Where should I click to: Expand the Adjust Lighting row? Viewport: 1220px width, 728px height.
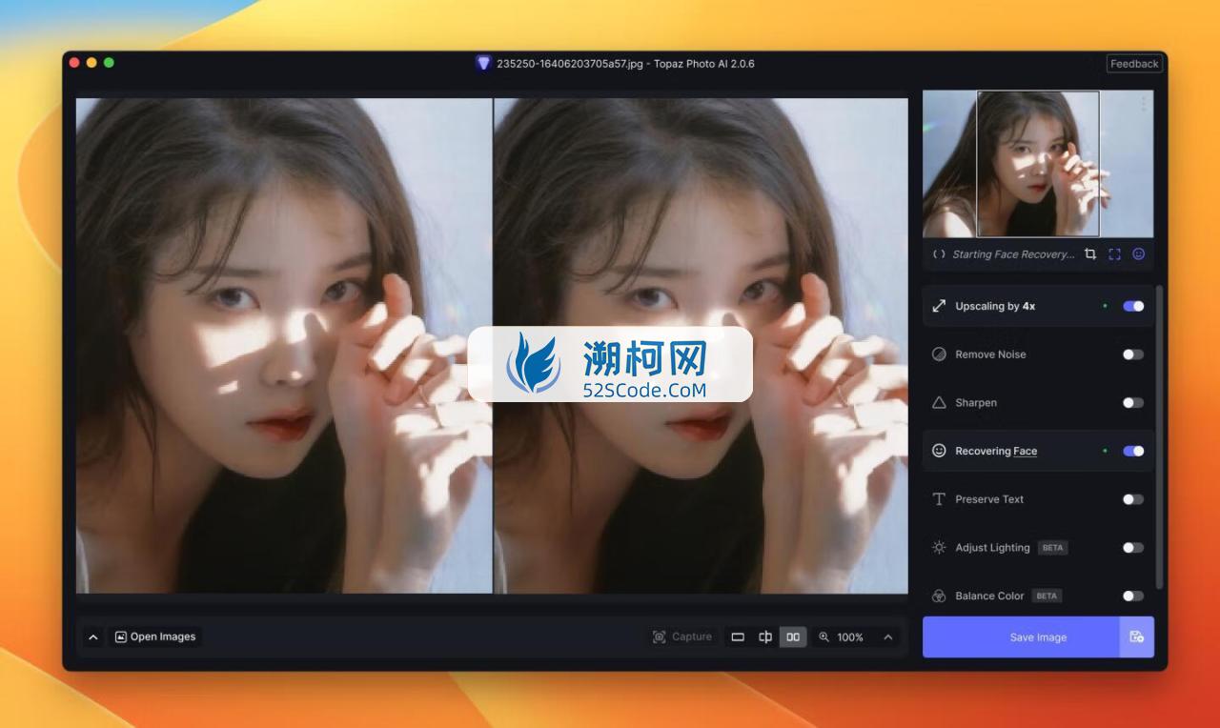tap(1038, 548)
